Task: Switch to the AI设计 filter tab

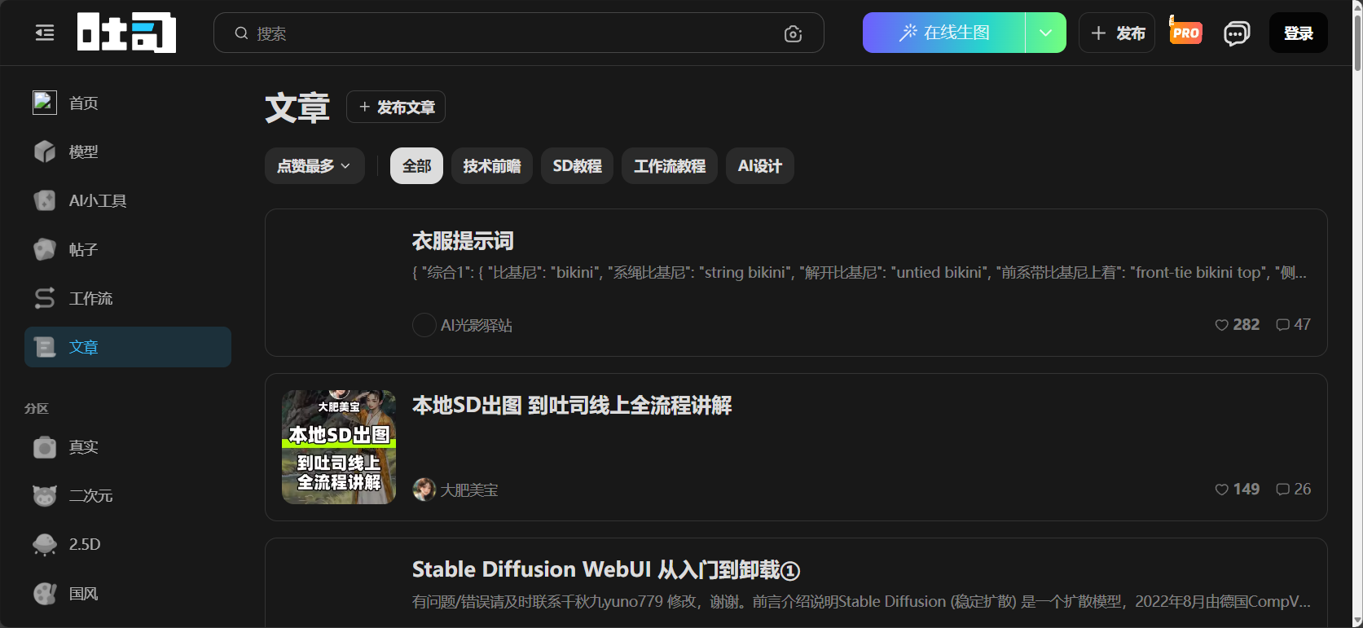Action: tap(760, 166)
